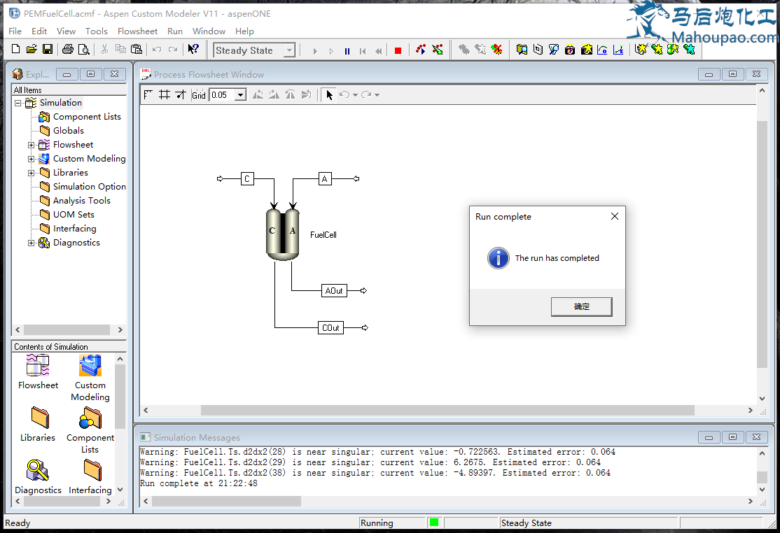Select the arrow pointer tool in flowsheet toolbar
780x533 pixels.
(x=329, y=94)
